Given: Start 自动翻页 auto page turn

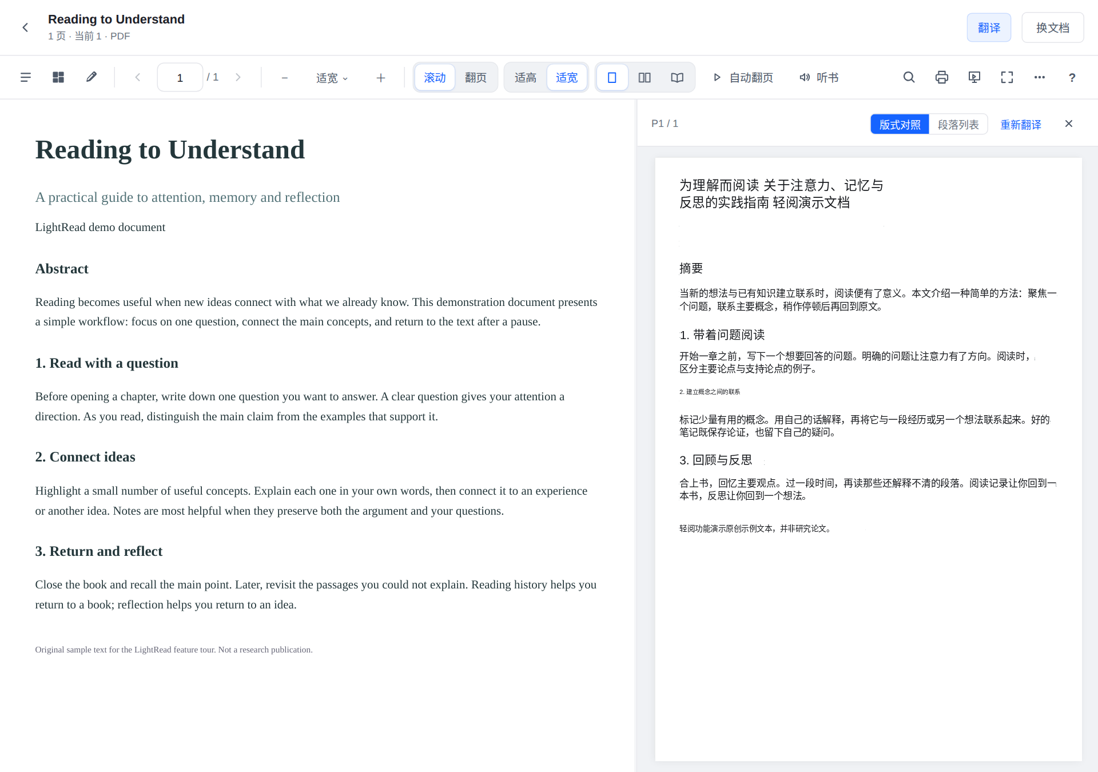Looking at the screenshot, I should pos(743,78).
